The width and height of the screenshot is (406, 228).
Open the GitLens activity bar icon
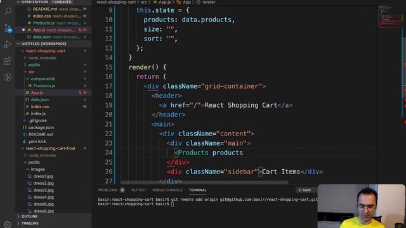point(8,77)
